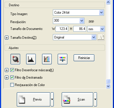
Task: Expand the Tamaño Destino plus expander
Action: [7, 38]
